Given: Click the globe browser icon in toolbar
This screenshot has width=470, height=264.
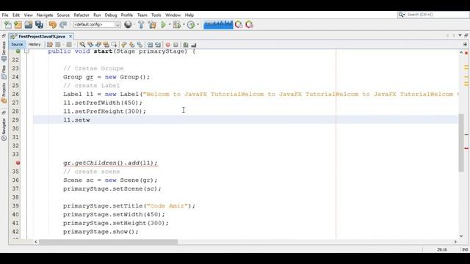Looking at the screenshot, I should [128, 24].
